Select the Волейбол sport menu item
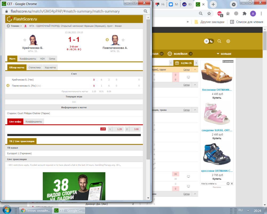The height and width of the screenshot is (214, 267). point(180,54)
